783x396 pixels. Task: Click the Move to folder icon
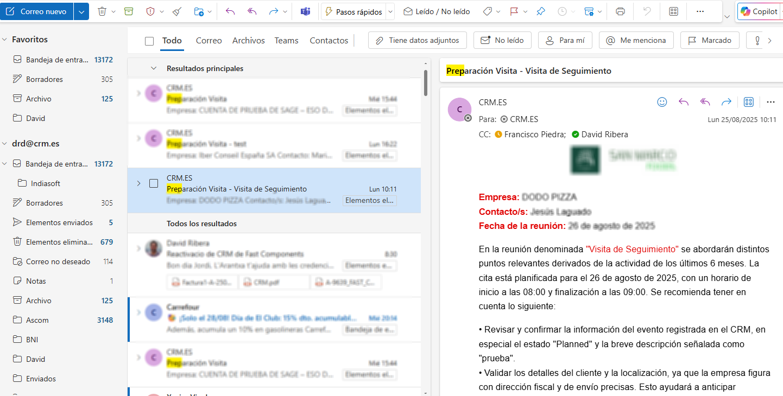coord(198,11)
